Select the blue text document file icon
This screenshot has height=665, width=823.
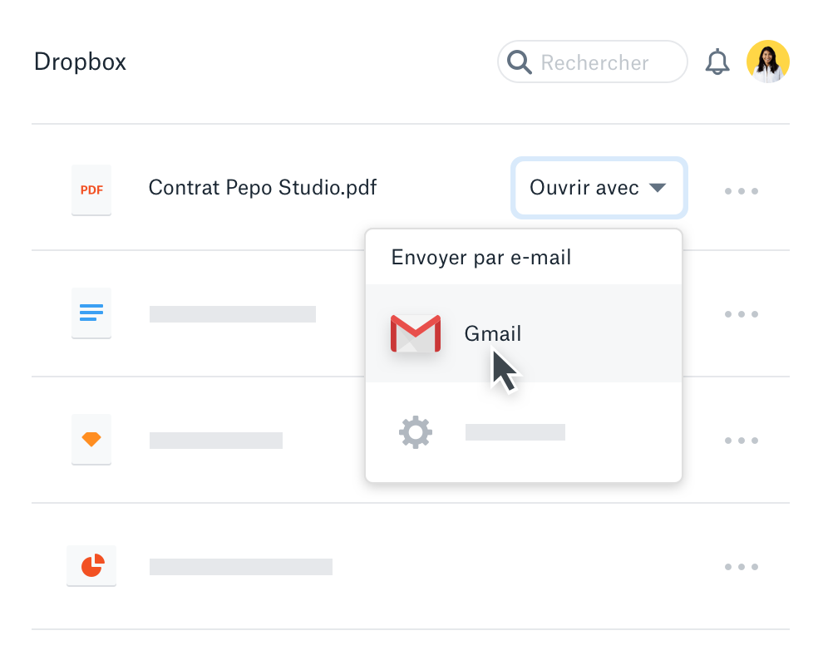91,313
